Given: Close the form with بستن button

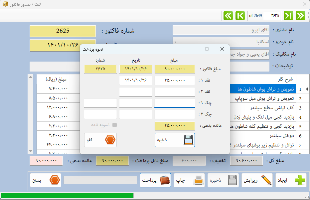Looking at the screenshot, I should [x=46, y=180].
